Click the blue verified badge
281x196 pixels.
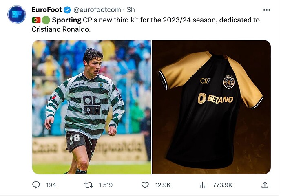(x=68, y=10)
